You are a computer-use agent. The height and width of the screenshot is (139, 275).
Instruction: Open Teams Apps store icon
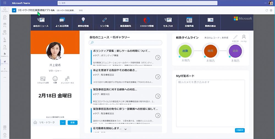point(5,127)
